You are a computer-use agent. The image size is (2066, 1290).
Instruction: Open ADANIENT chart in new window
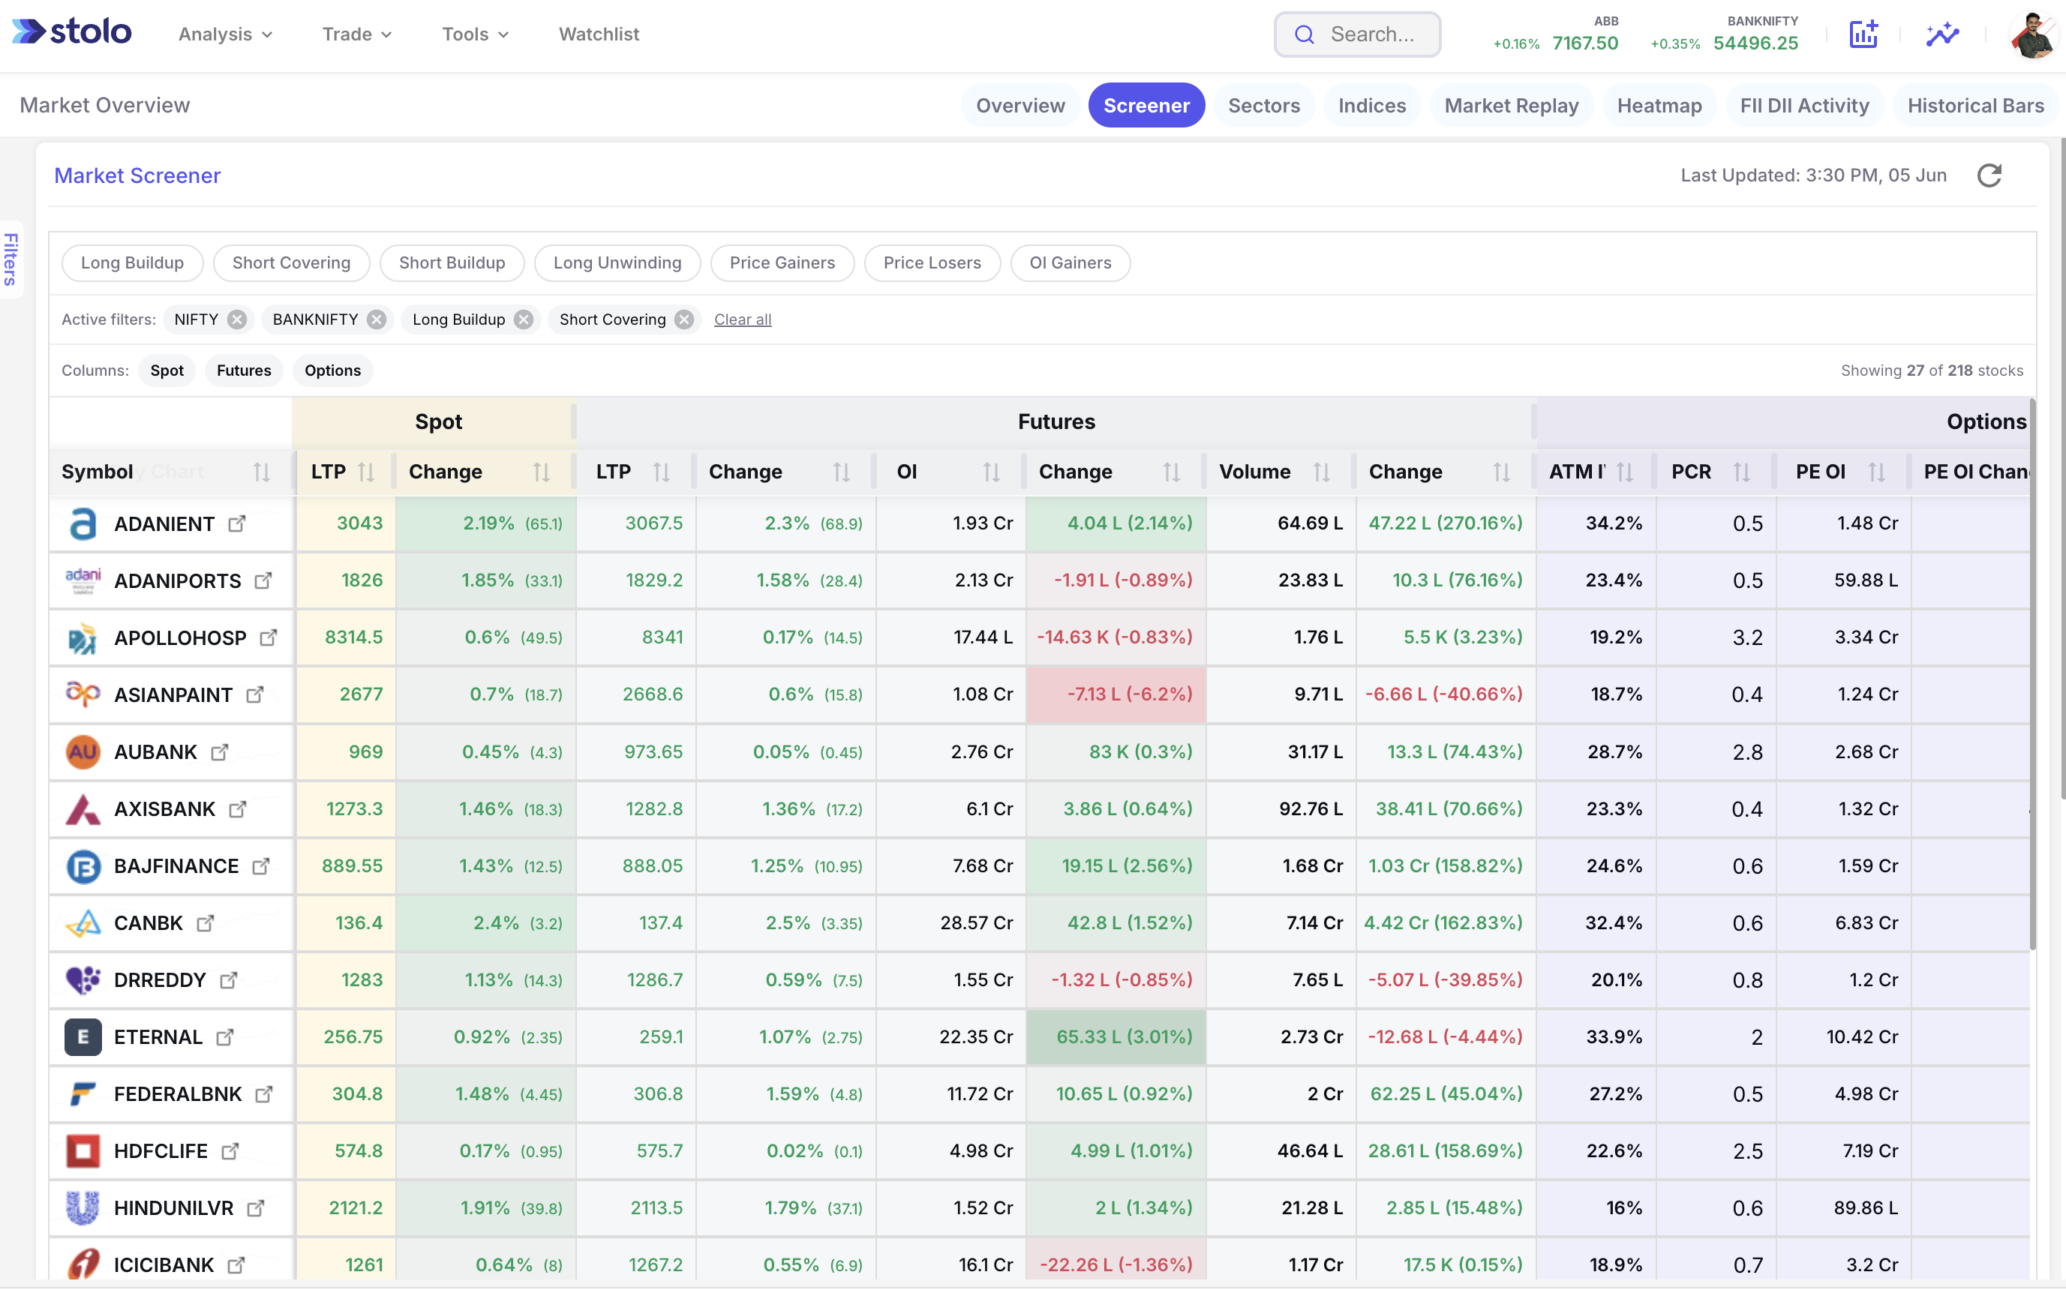(x=237, y=523)
